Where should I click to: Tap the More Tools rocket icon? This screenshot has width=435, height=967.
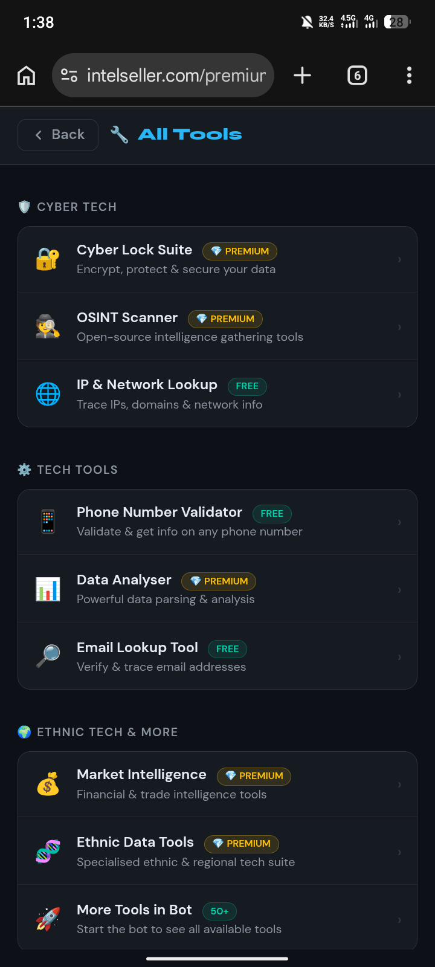(x=48, y=919)
